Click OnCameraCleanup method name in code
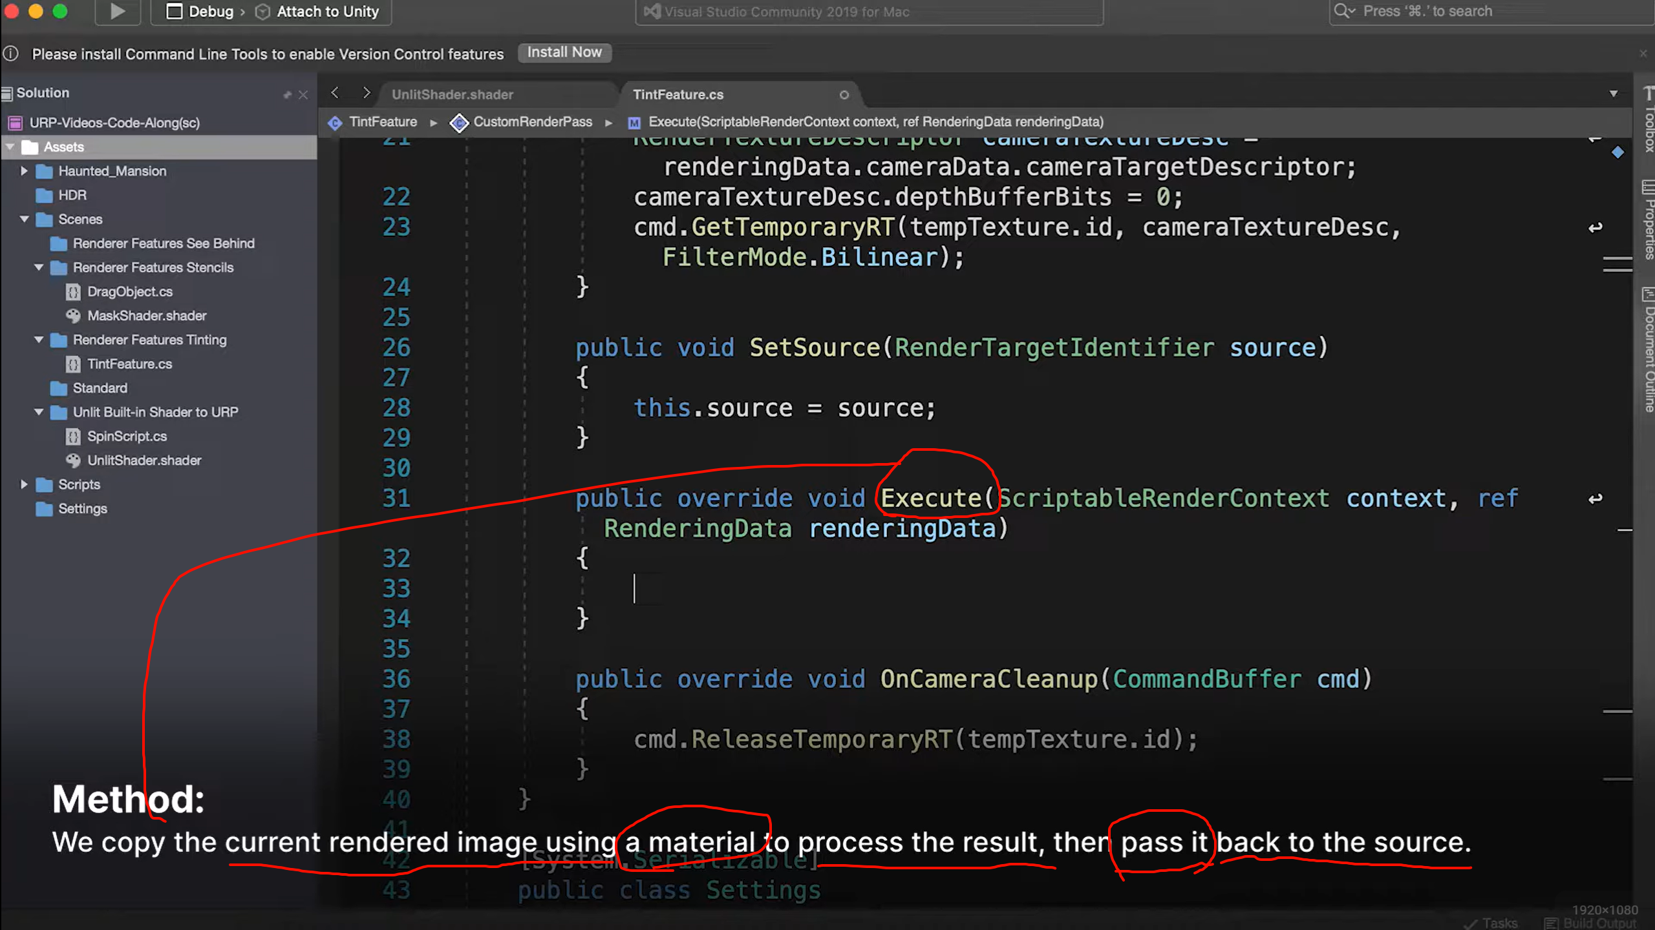 pyautogui.click(x=989, y=679)
